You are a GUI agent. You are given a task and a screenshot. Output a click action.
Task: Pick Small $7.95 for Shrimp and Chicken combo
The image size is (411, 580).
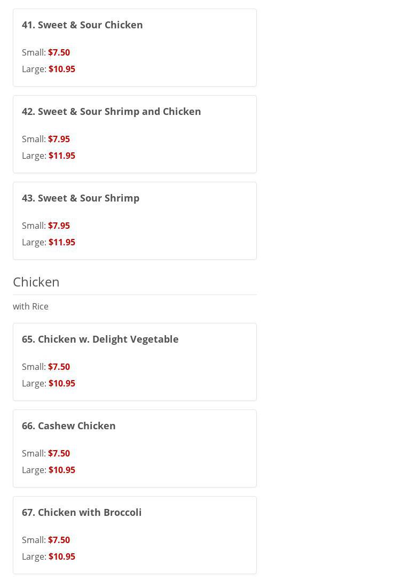46,139
